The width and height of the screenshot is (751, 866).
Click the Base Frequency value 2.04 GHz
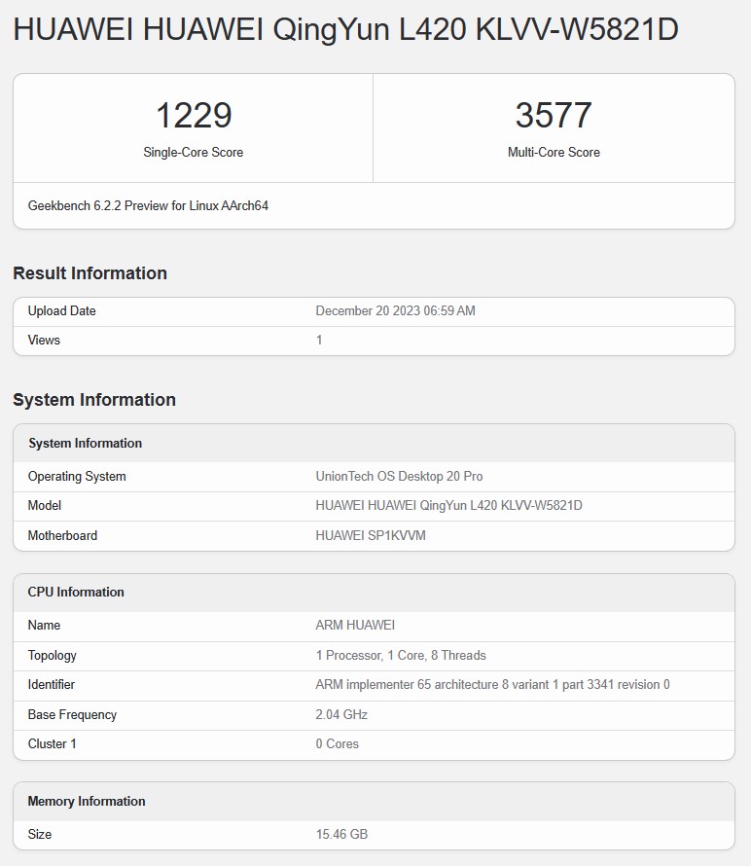(x=341, y=715)
